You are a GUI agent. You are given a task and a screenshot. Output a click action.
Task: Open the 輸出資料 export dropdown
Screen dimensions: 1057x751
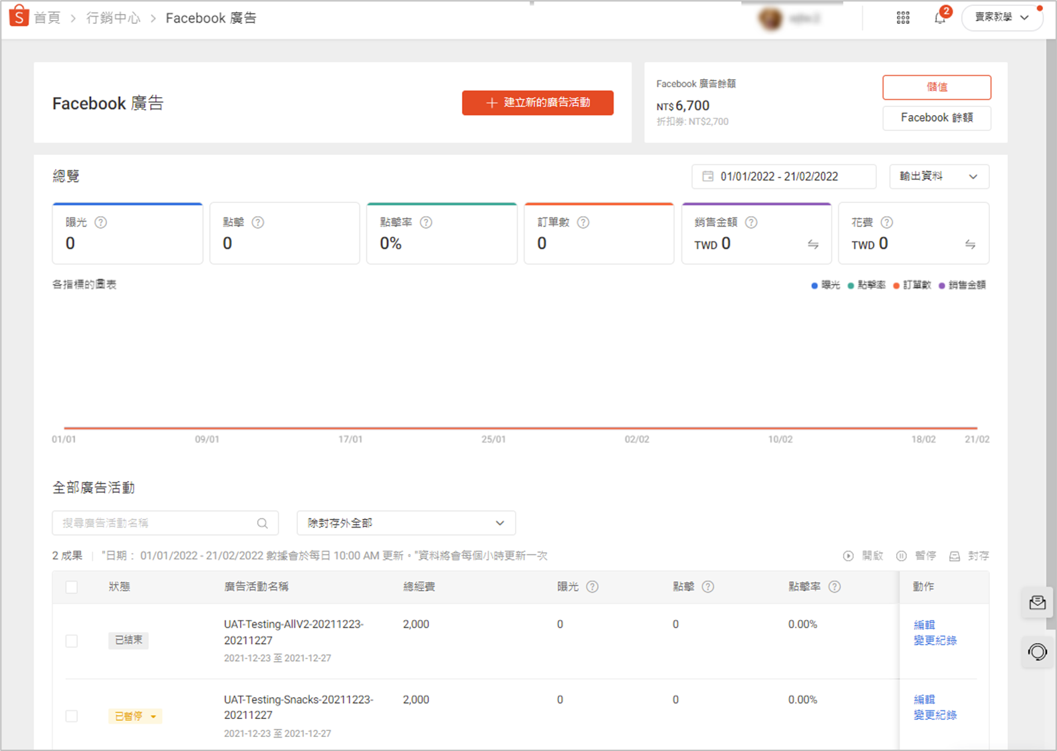click(939, 176)
